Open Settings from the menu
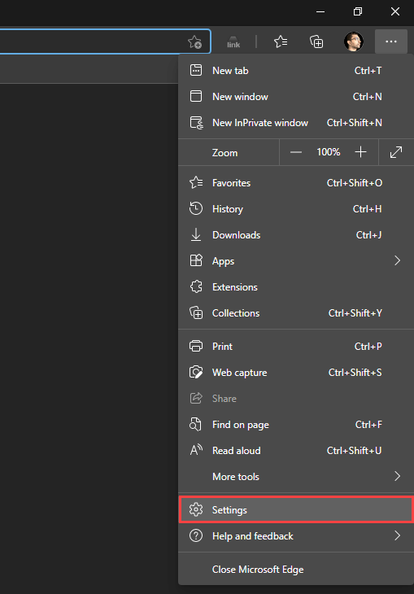 [296, 510]
